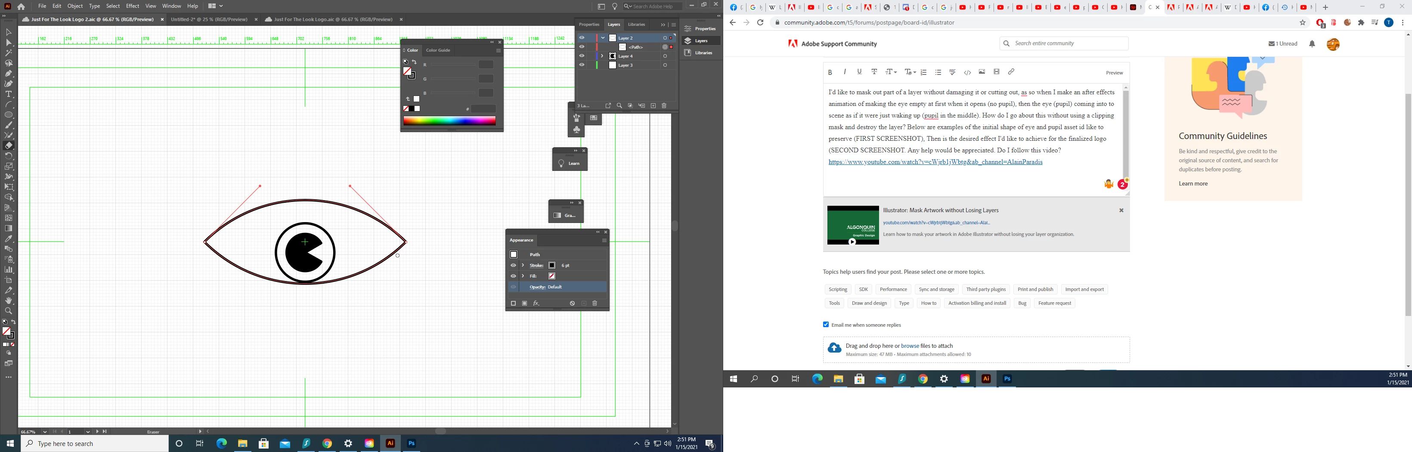Screen dimensions: 1412x452
Task: Pick a color from Color panel spectrum
Action: (449, 121)
